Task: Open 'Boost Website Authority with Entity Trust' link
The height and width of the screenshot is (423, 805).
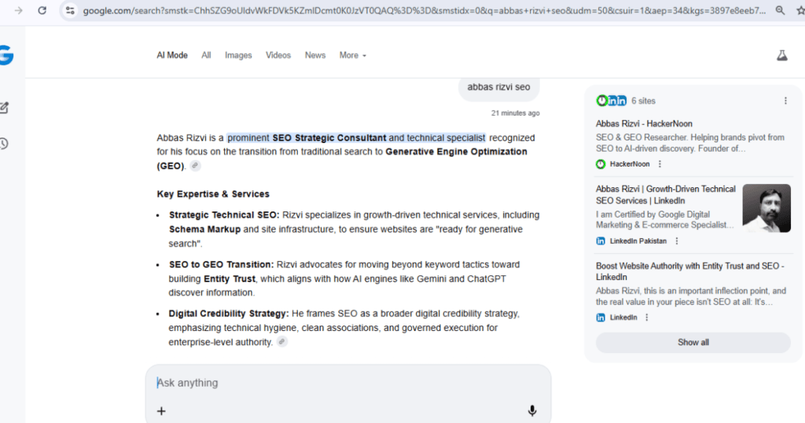Action: click(689, 271)
